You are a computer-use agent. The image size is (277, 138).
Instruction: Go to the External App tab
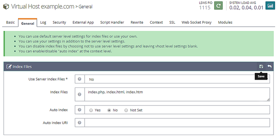click(83, 23)
